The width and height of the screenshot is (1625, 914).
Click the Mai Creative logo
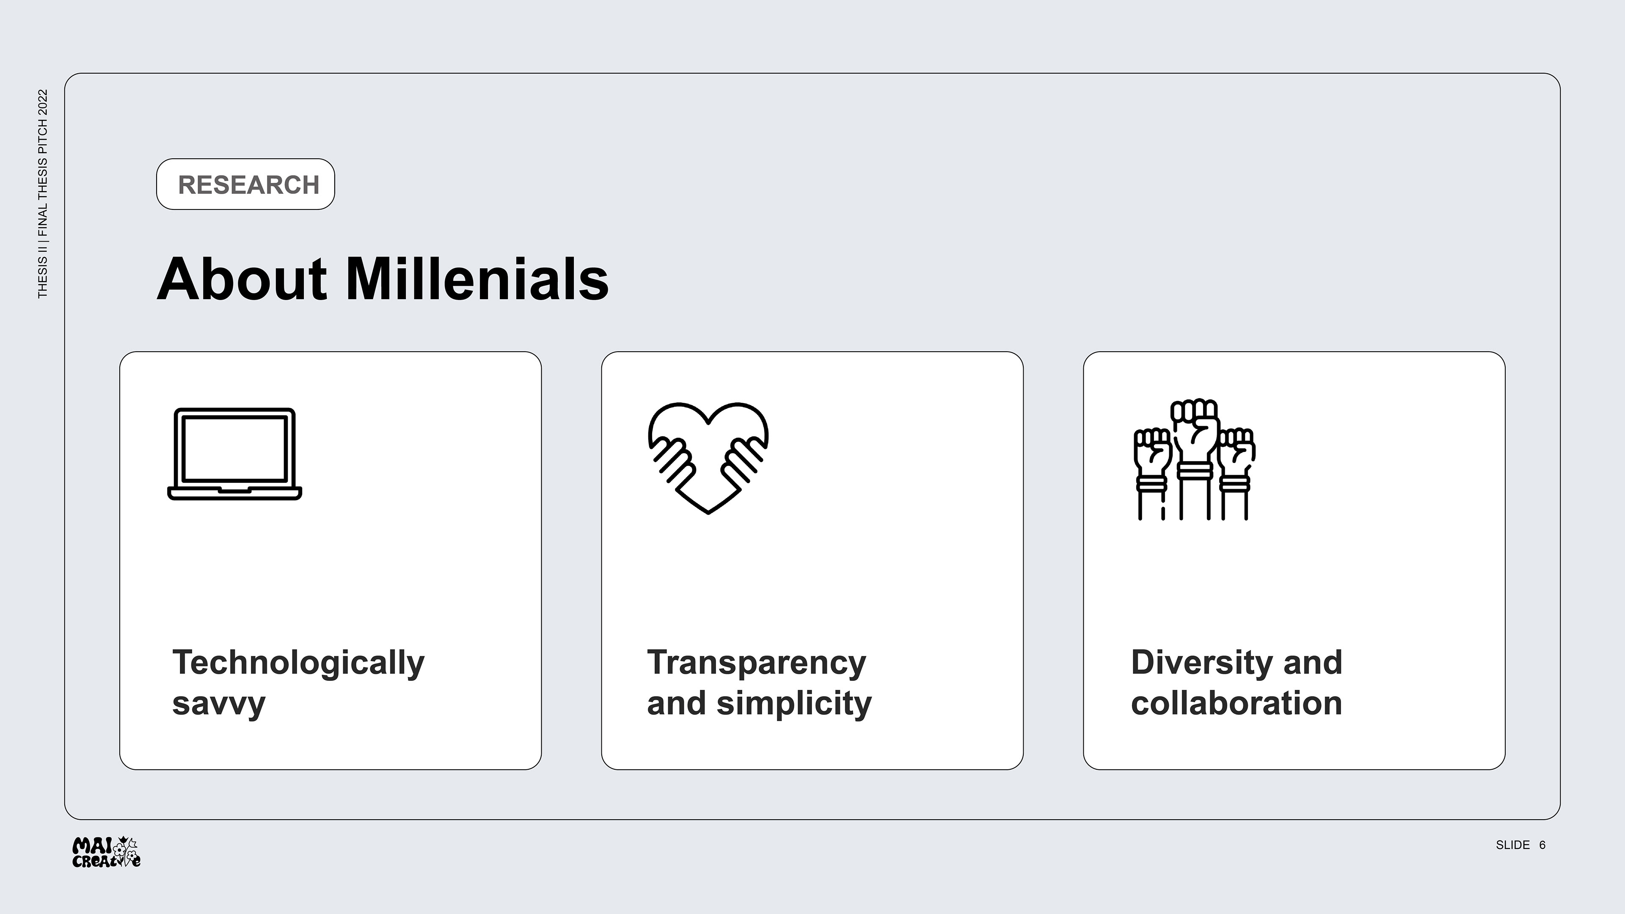(x=107, y=852)
